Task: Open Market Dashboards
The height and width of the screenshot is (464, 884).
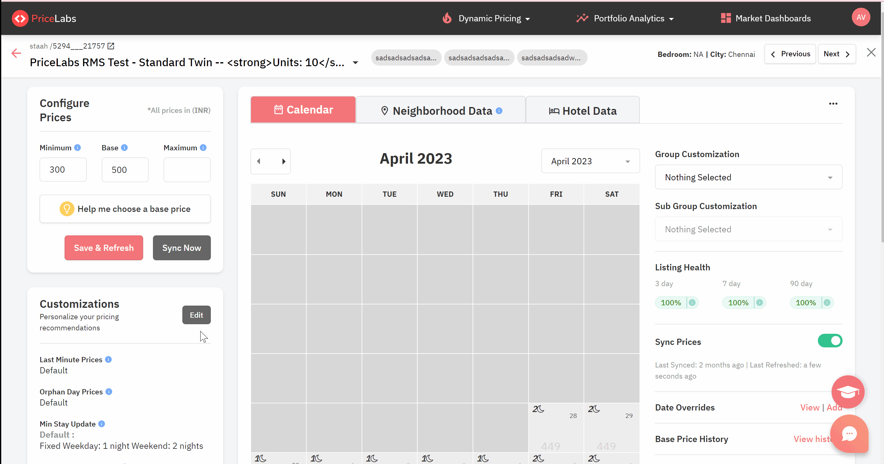Action: 766,18
